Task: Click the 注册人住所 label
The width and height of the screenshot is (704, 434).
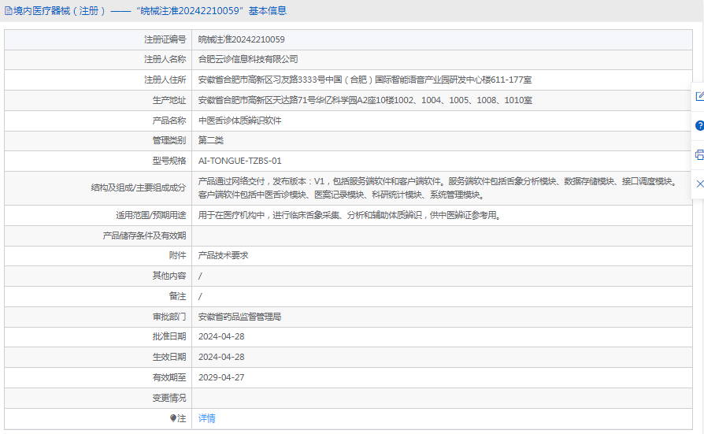Action: pos(165,80)
